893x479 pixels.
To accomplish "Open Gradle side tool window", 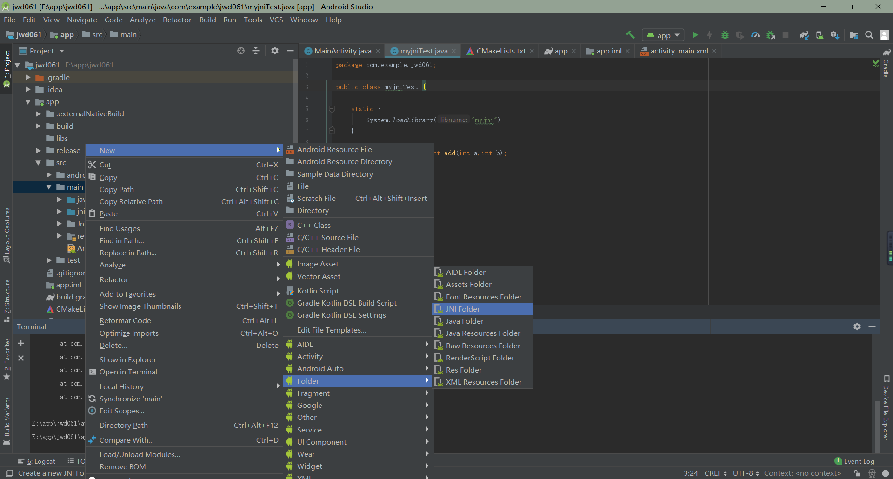I will [x=886, y=63].
